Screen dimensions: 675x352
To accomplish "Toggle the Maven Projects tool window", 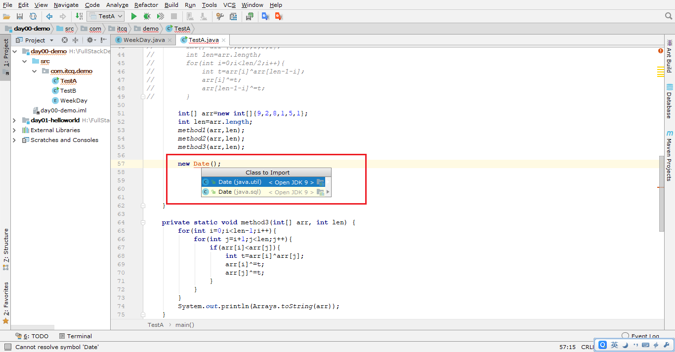I will (x=670, y=156).
